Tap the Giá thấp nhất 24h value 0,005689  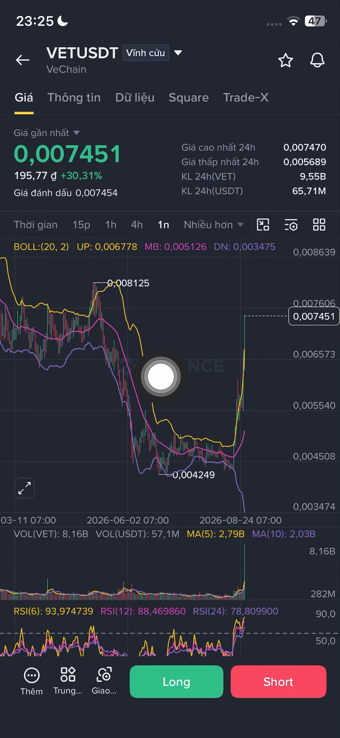(305, 162)
